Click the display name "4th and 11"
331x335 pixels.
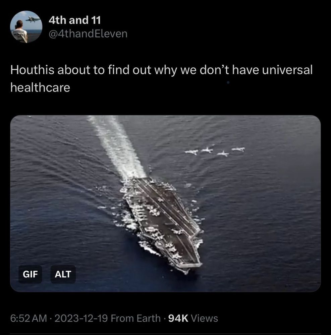(x=74, y=20)
